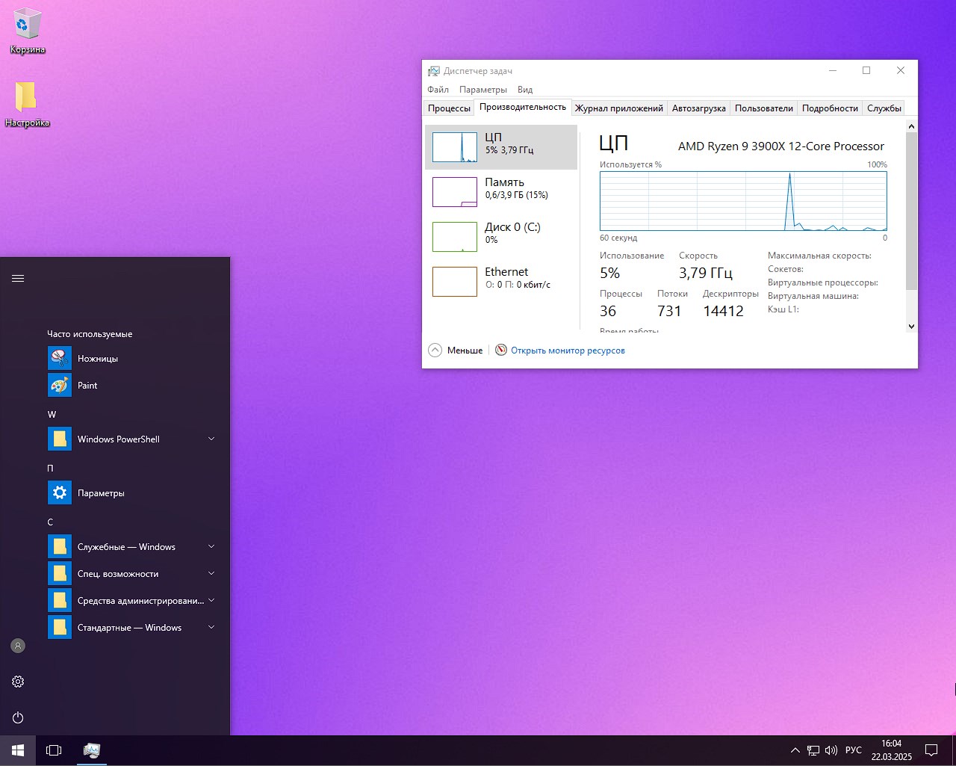
Task: Switch to the Пользователи tab
Action: 764,108
